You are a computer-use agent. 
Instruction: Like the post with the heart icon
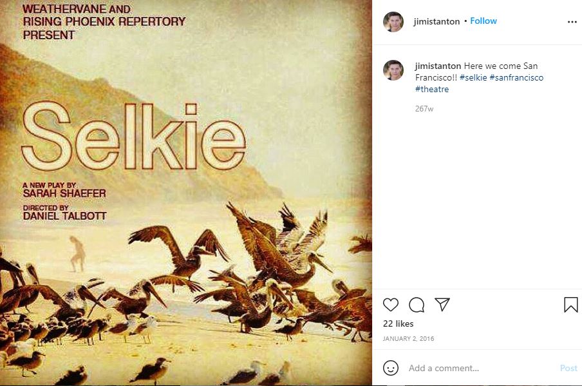pos(391,305)
